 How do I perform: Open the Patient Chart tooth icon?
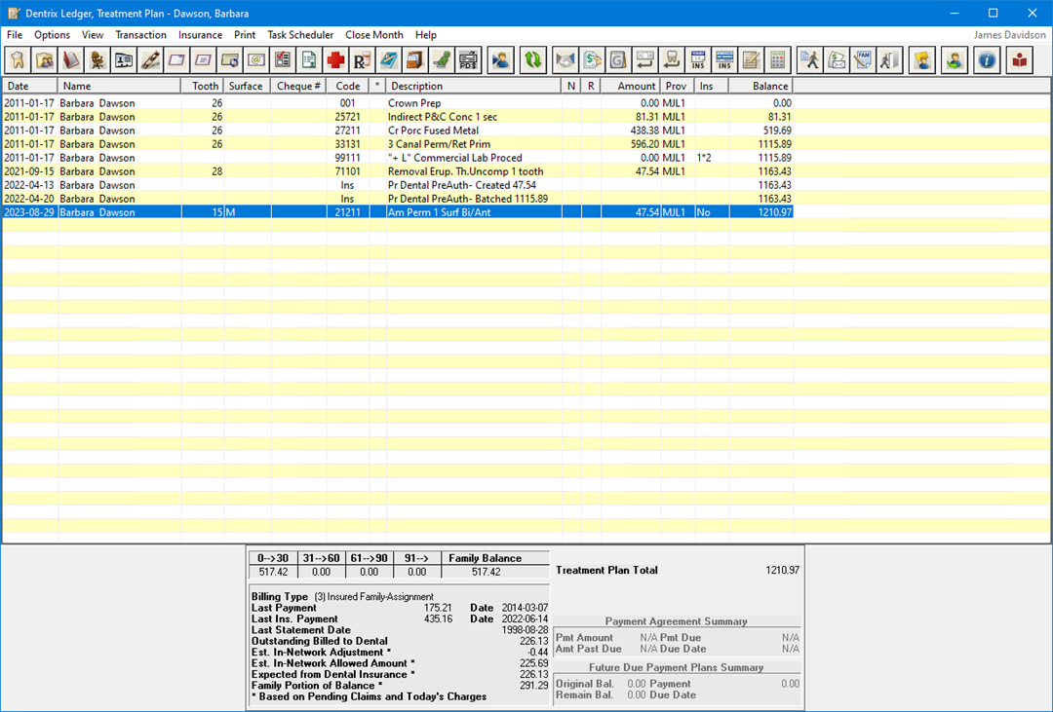18,60
